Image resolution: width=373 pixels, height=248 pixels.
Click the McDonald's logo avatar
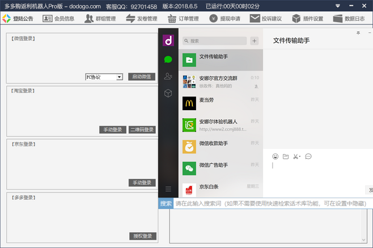[x=189, y=103]
